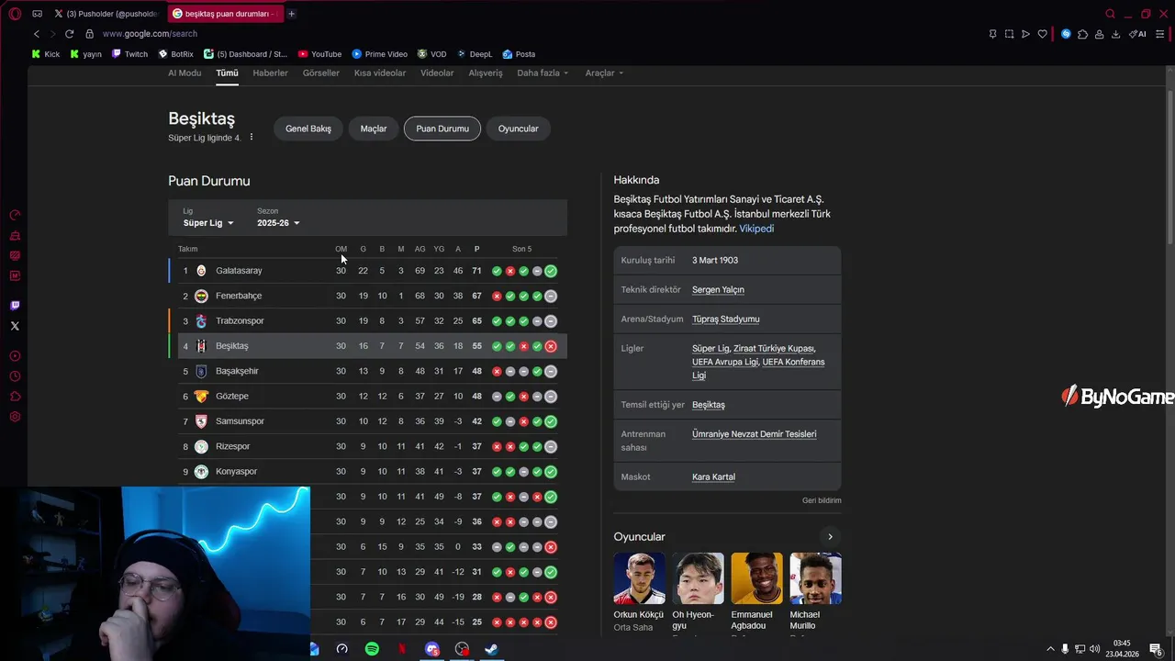Select the Puan Durumu button
The image size is (1175, 661).
[442, 129]
